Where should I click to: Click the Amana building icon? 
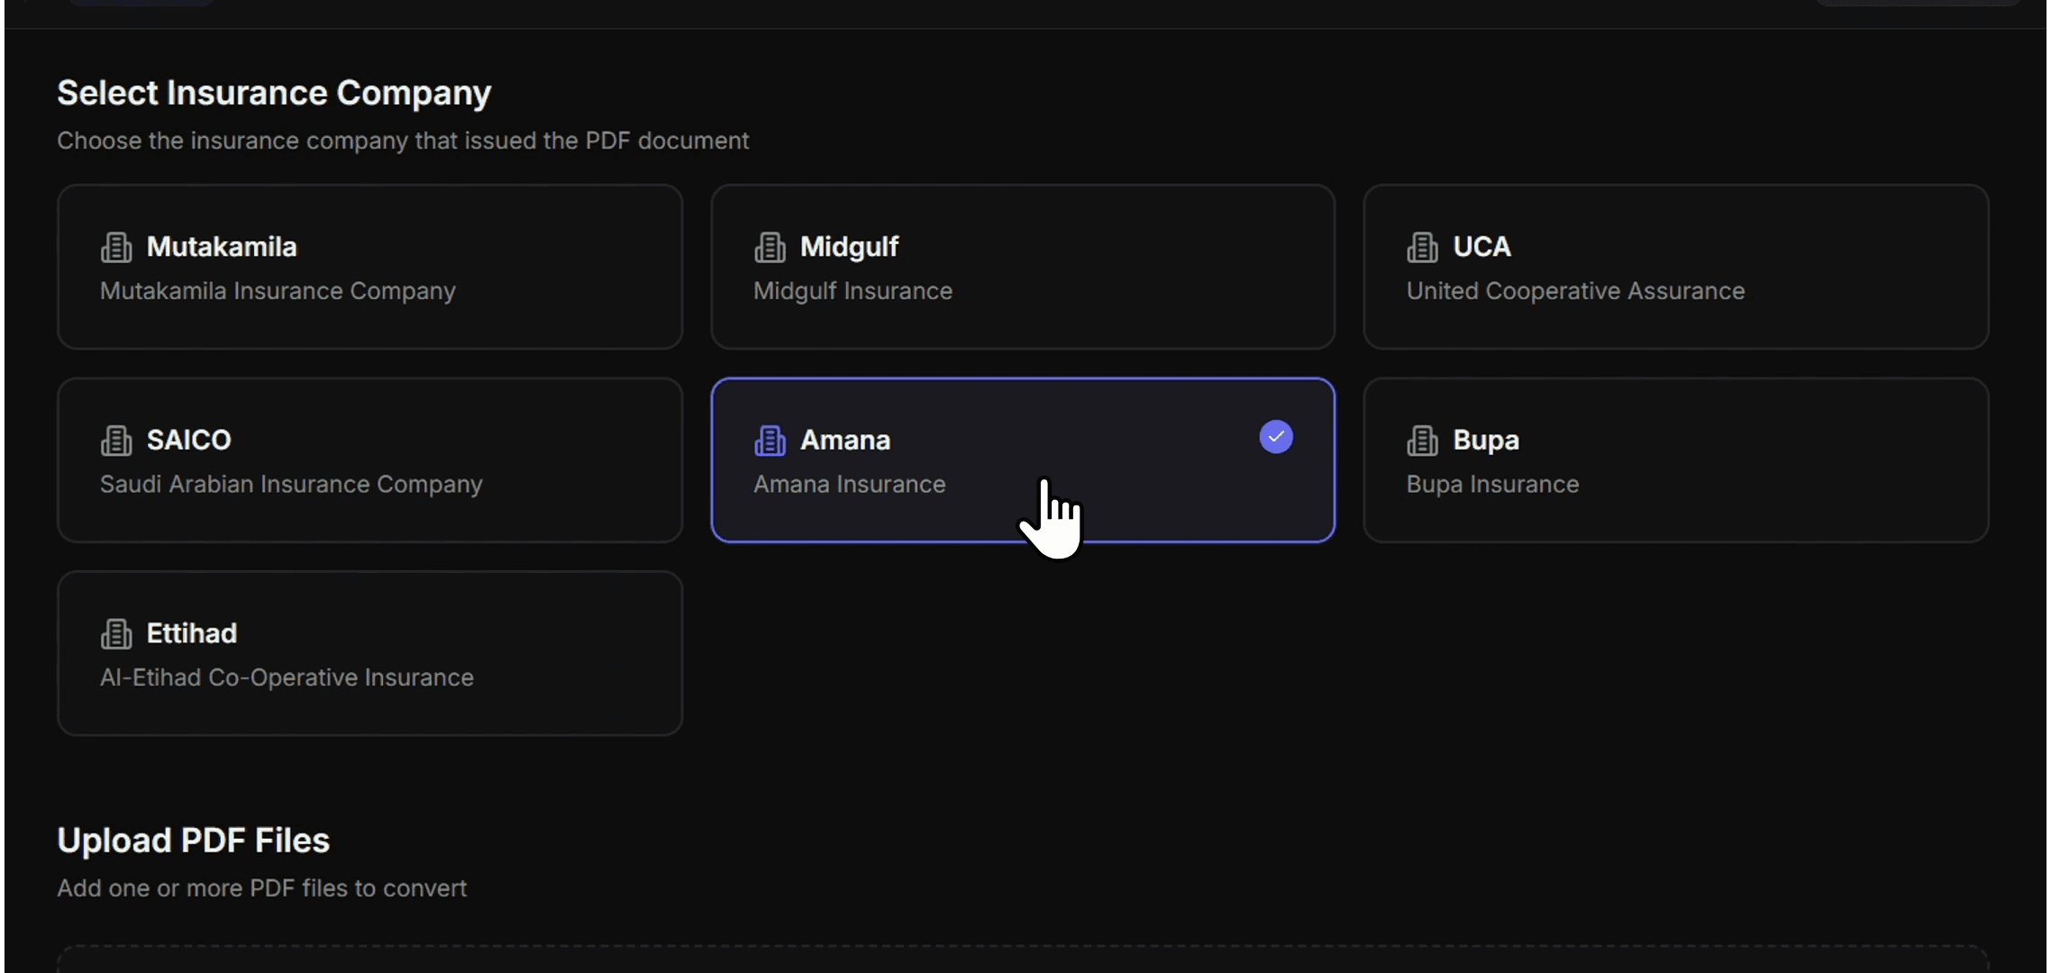pyautogui.click(x=770, y=440)
